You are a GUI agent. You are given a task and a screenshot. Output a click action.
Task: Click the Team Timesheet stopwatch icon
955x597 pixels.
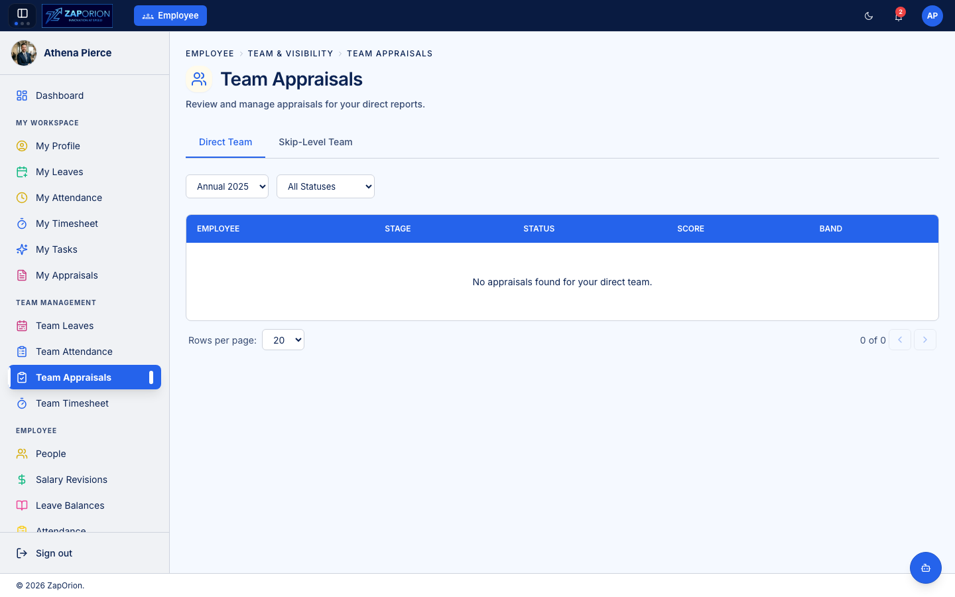pyautogui.click(x=22, y=403)
